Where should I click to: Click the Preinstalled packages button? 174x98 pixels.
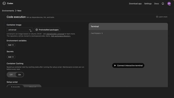pos(47,30)
